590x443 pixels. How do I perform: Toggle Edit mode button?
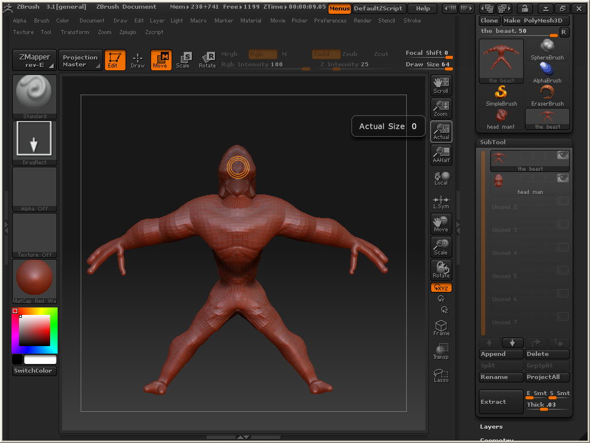(x=115, y=60)
